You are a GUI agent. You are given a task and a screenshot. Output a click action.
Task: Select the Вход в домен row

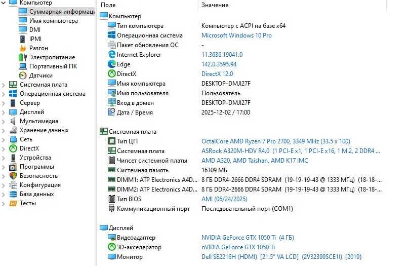click(x=242, y=103)
